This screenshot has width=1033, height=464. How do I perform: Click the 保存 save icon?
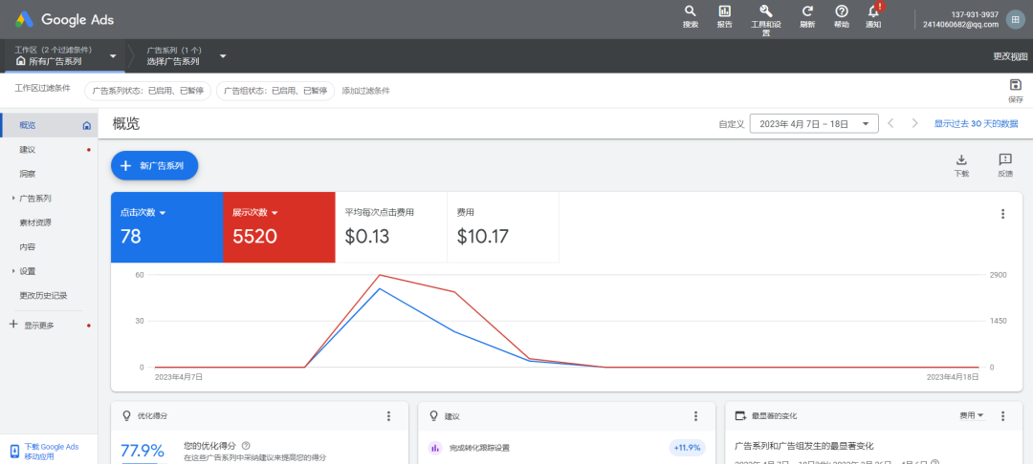click(x=1016, y=86)
